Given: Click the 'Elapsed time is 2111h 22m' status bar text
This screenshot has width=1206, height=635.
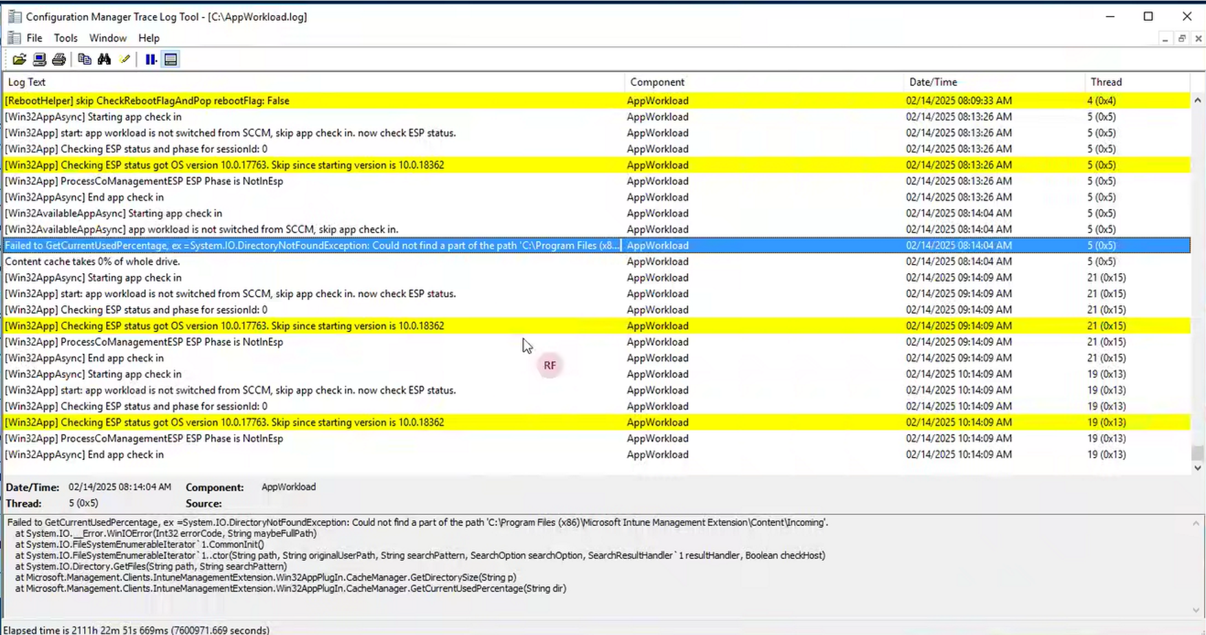Looking at the screenshot, I should (136, 630).
